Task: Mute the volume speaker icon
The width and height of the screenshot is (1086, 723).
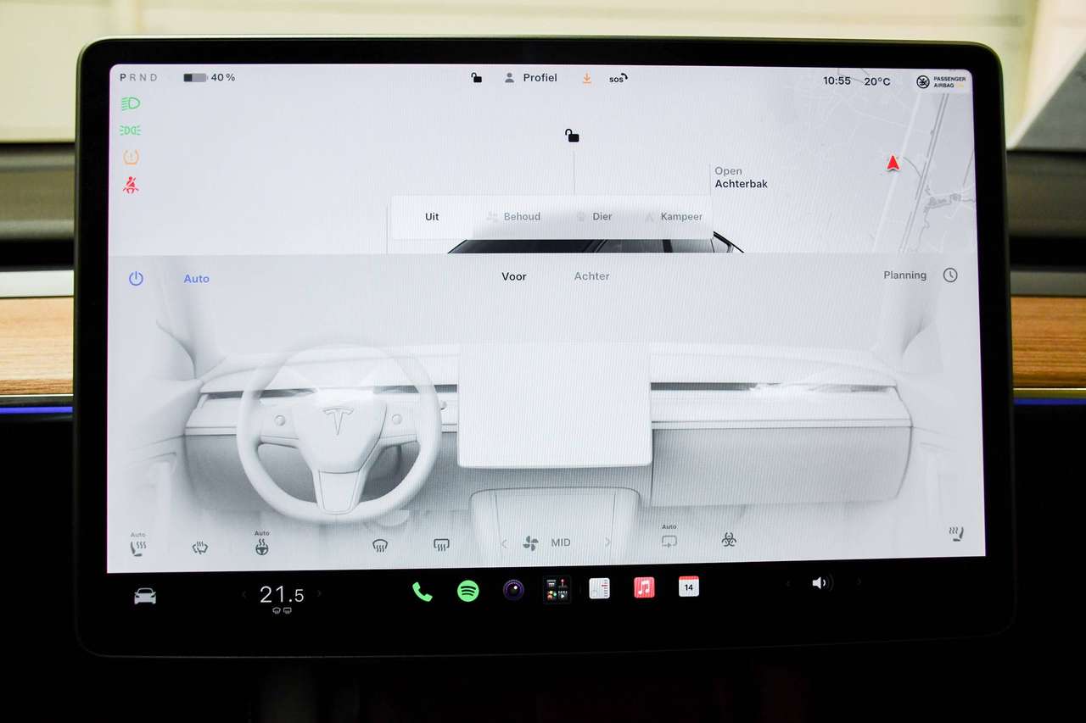Action: point(820,583)
